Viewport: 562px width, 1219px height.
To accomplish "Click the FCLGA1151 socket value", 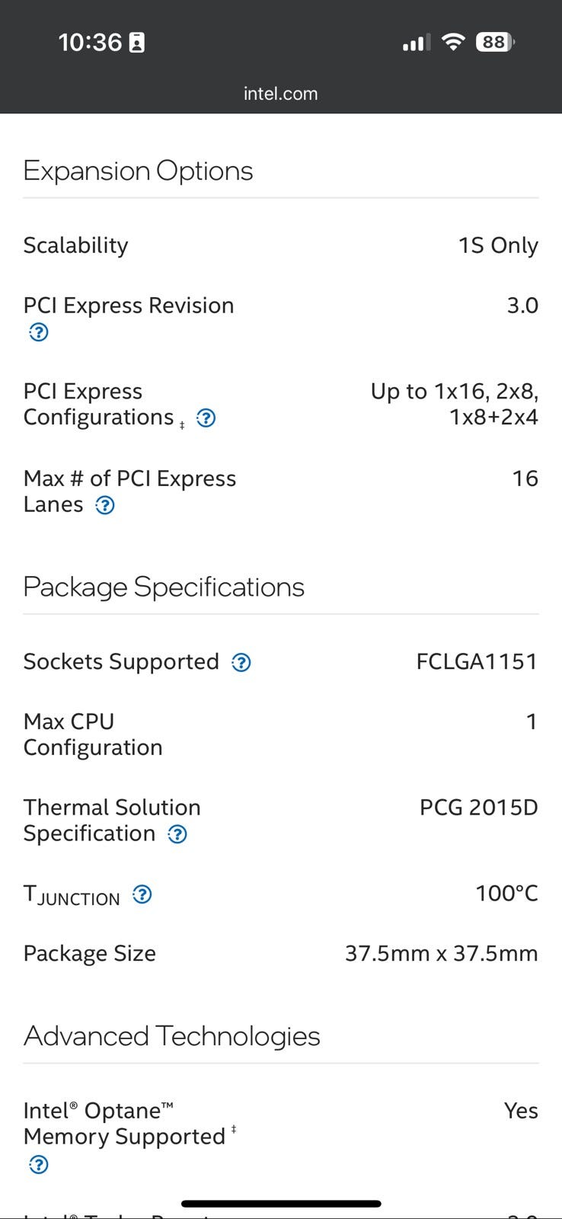I will (477, 662).
